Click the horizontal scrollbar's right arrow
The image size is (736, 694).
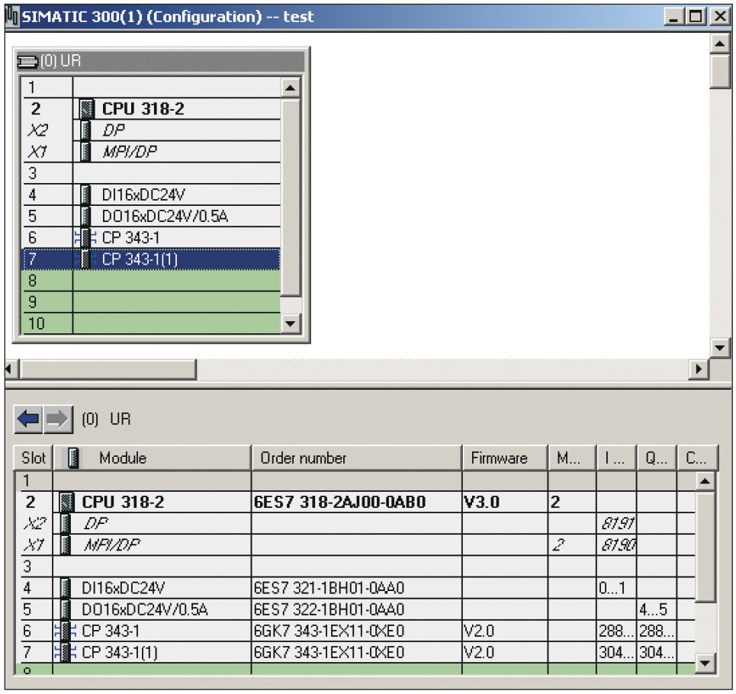(x=699, y=369)
